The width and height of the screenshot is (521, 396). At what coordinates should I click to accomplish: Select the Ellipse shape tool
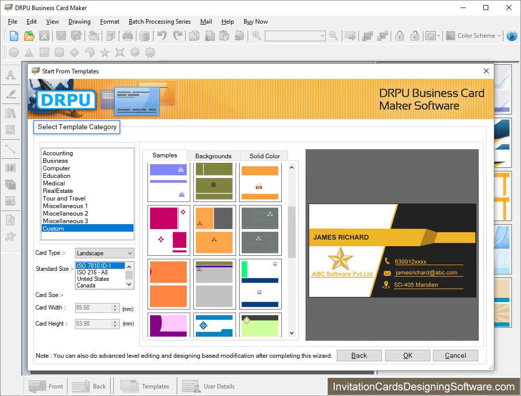[14, 52]
